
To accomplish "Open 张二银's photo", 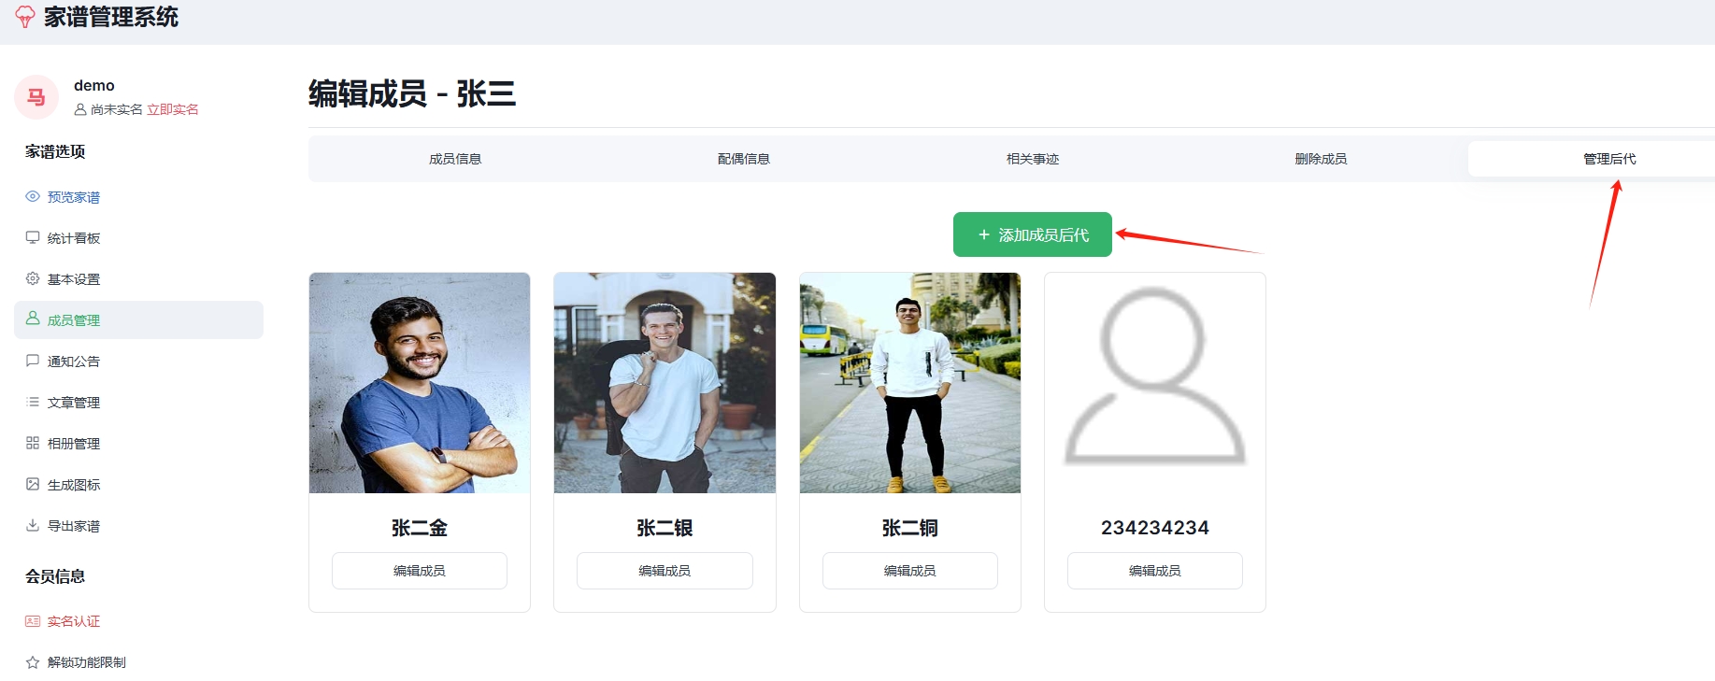I will point(665,383).
